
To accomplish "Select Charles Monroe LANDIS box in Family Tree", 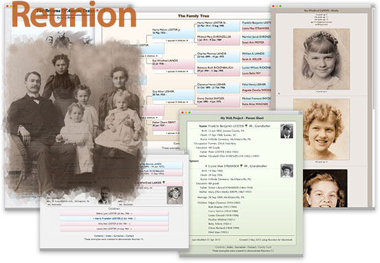I will [x=218, y=57].
